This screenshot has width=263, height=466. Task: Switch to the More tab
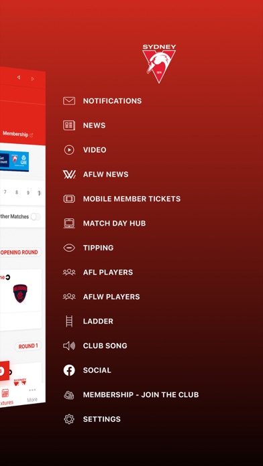coord(32,396)
